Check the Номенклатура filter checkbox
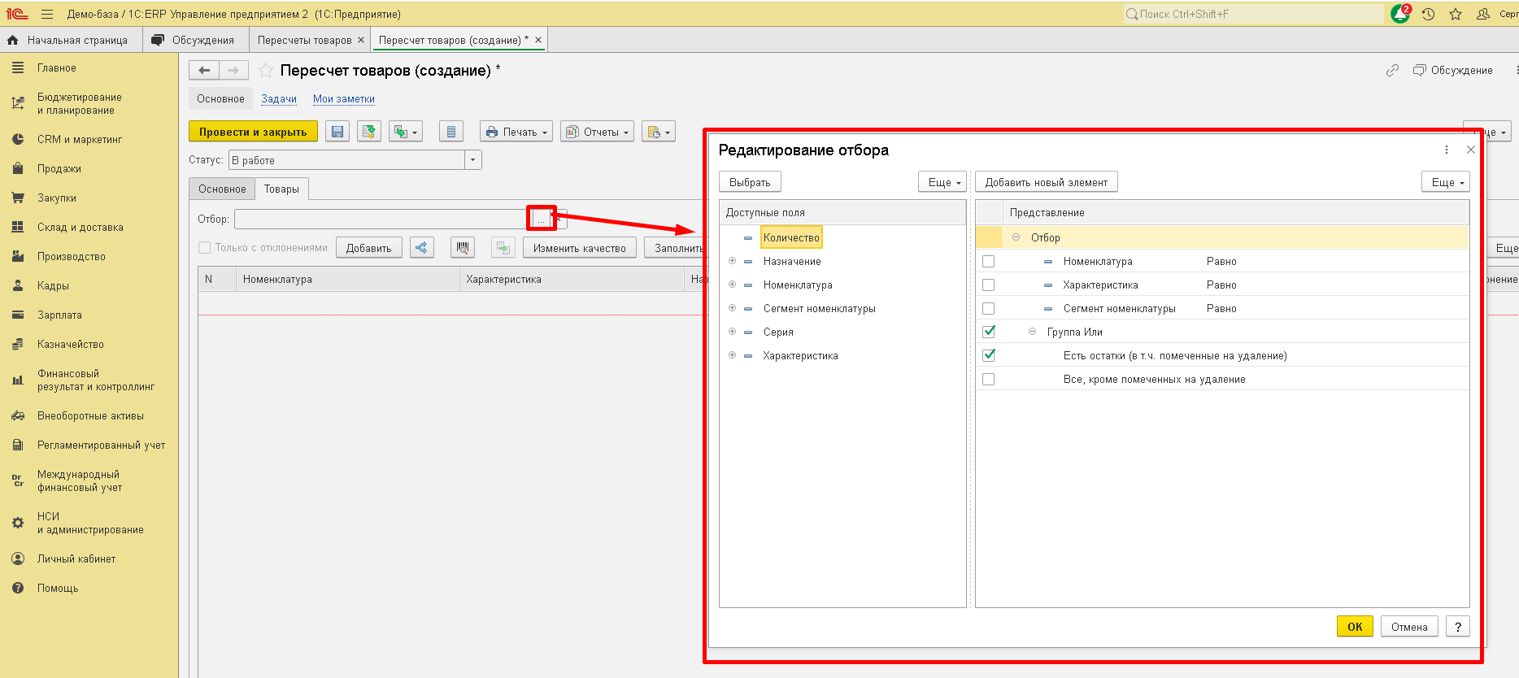The height and width of the screenshot is (678, 1519). pyautogui.click(x=989, y=262)
